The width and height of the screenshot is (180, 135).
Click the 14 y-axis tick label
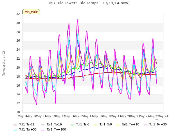coord(18,94)
